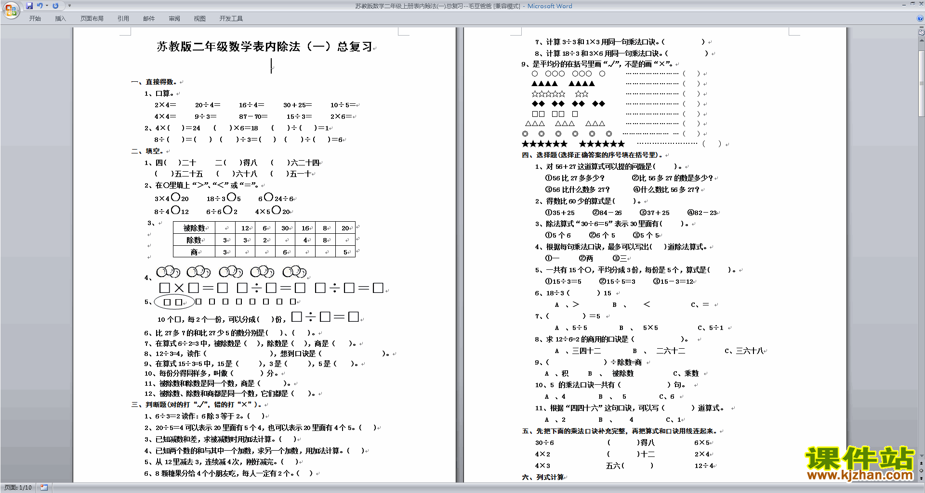
Task: Open Select Browse Object button
Action: [x=921, y=470]
